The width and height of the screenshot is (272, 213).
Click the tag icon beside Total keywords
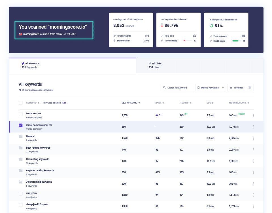coord(114,36)
